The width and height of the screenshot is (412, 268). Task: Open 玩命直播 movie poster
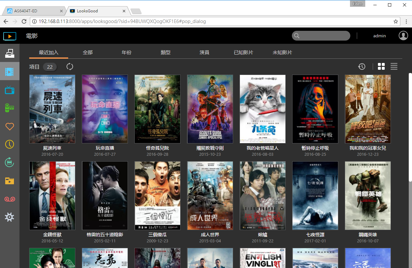click(105, 109)
